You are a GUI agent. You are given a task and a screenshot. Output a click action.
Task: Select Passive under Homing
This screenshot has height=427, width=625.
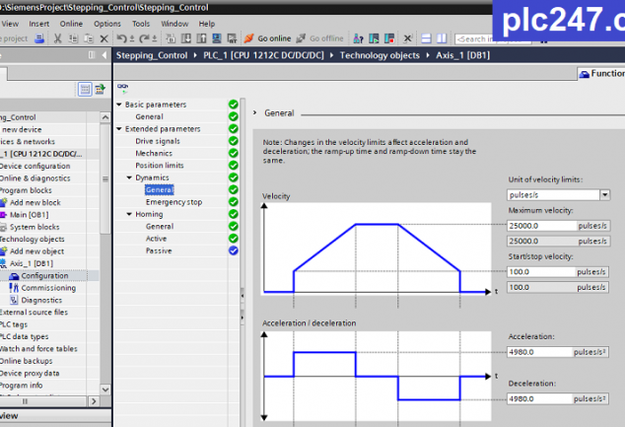[159, 250]
